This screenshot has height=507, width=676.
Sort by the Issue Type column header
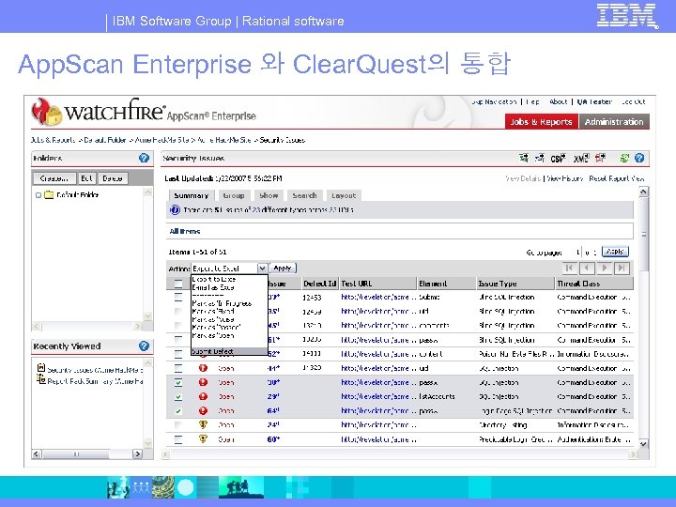click(515, 284)
